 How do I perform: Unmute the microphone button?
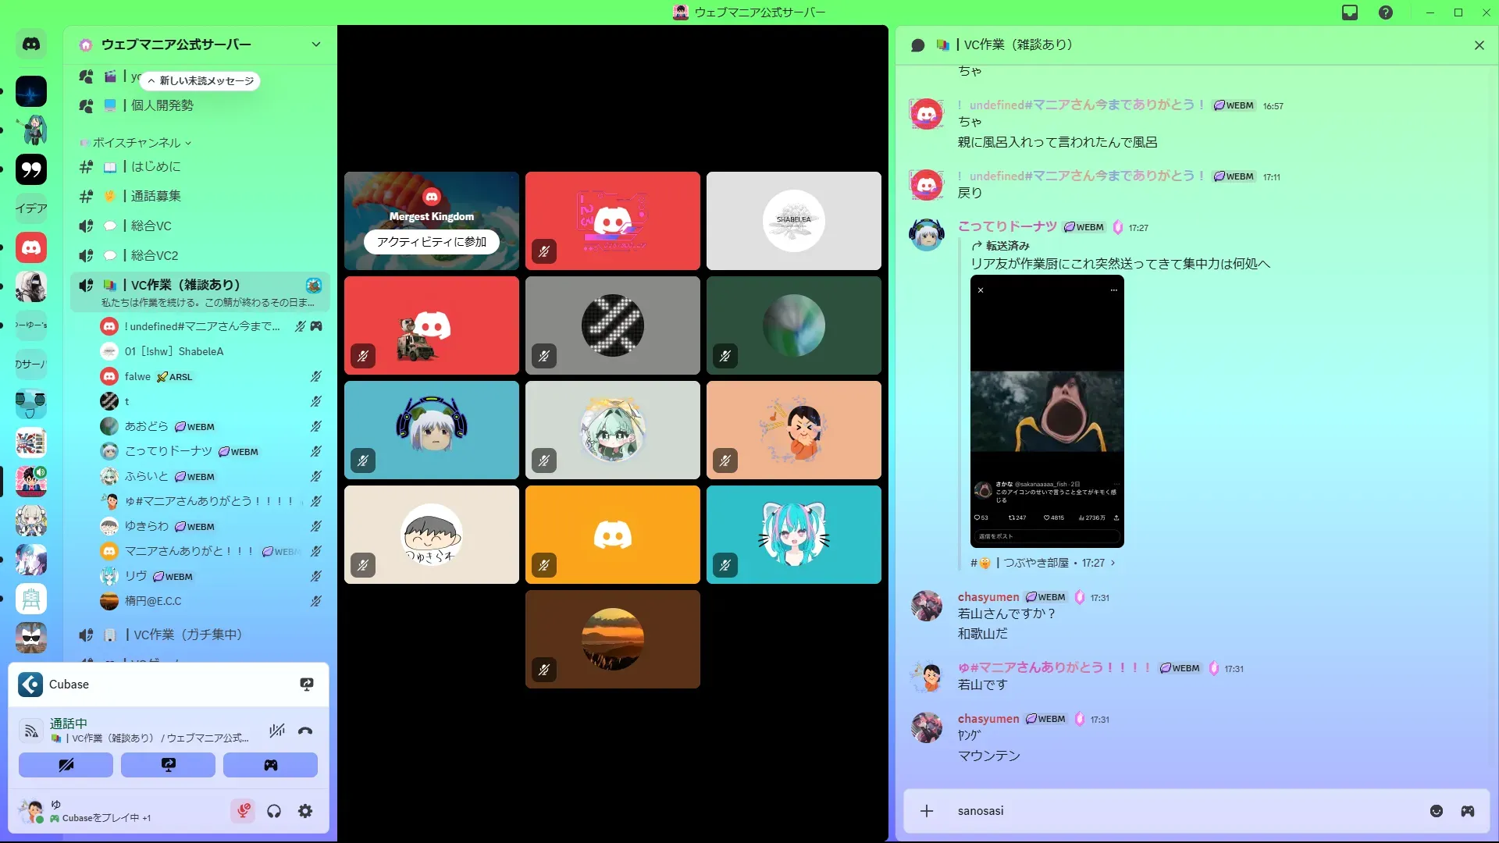click(x=243, y=812)
